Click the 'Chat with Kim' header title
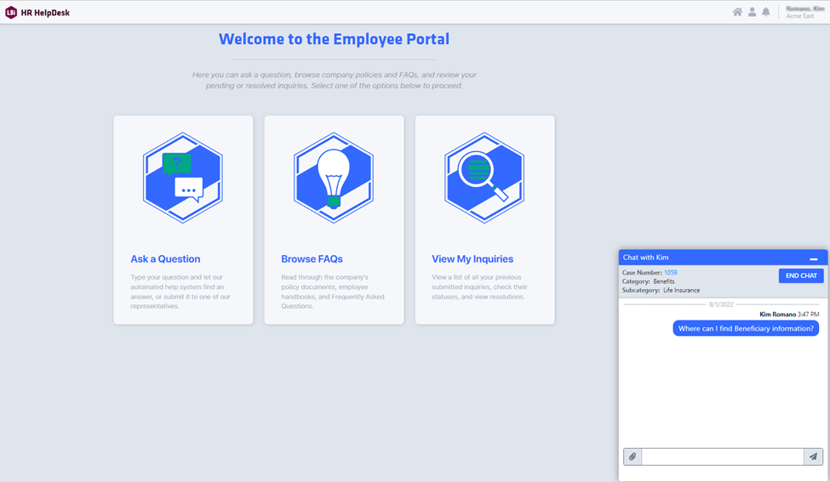 click(x=645, y=258)
